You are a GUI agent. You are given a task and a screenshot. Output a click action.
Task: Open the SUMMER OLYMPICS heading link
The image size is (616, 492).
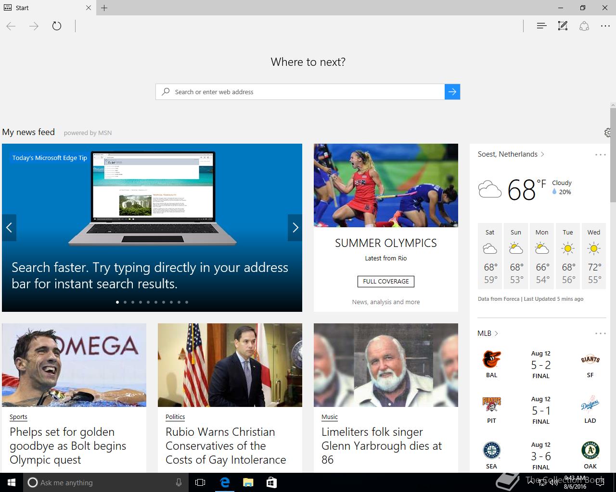coord(386,243)
